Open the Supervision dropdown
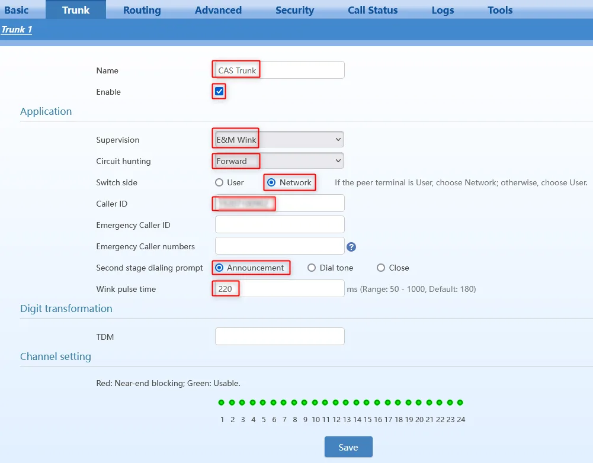 (280, 140)
